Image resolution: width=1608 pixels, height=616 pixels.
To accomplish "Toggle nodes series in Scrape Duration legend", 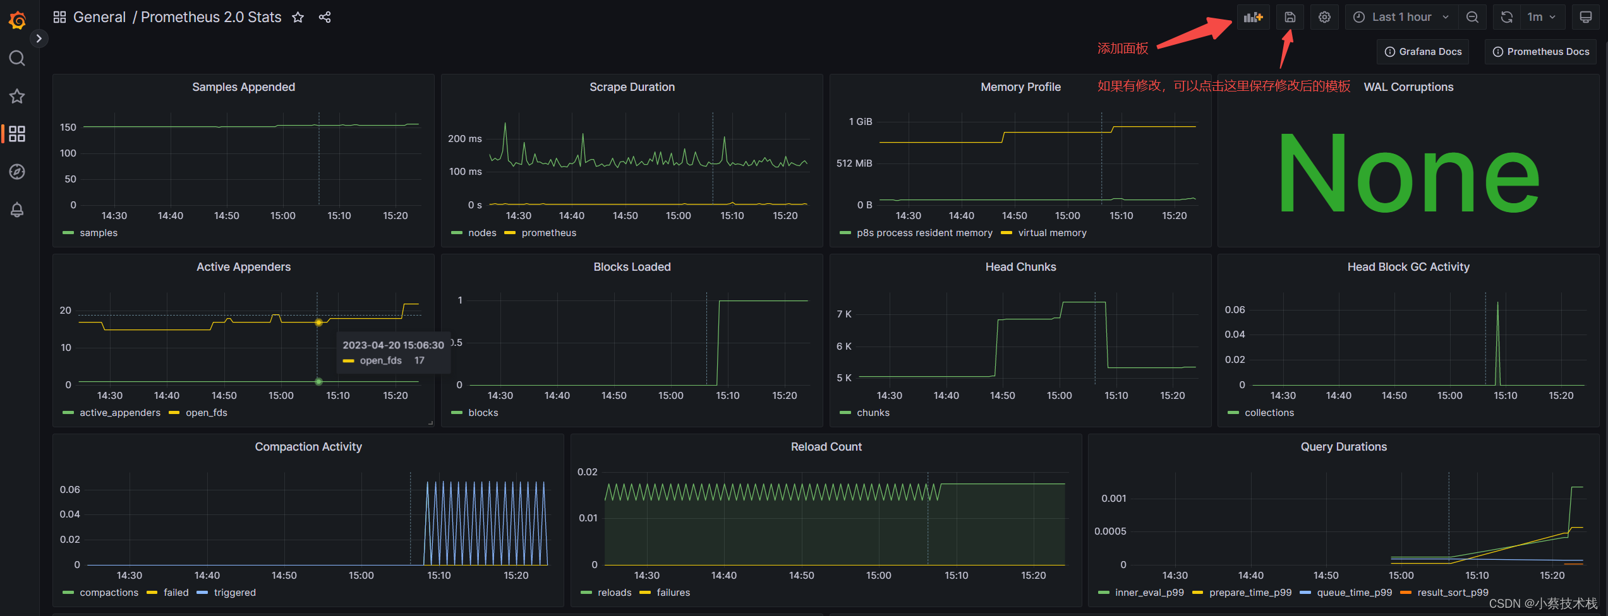I will click(482, 233).
